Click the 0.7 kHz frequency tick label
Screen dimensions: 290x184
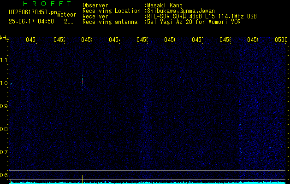[x=5, y=152]
